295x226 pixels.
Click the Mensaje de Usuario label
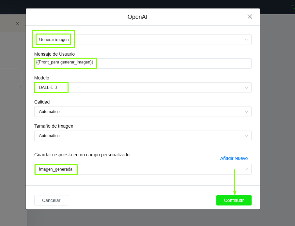pos(54,54)
